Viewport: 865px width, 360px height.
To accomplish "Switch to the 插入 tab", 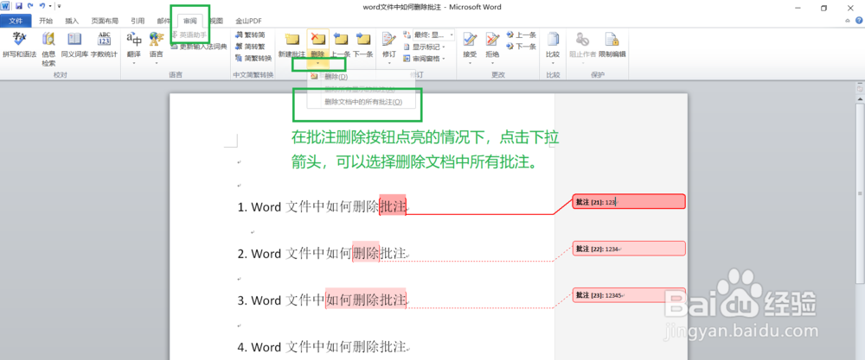I will pyautogui.click(x=72, y=21).
